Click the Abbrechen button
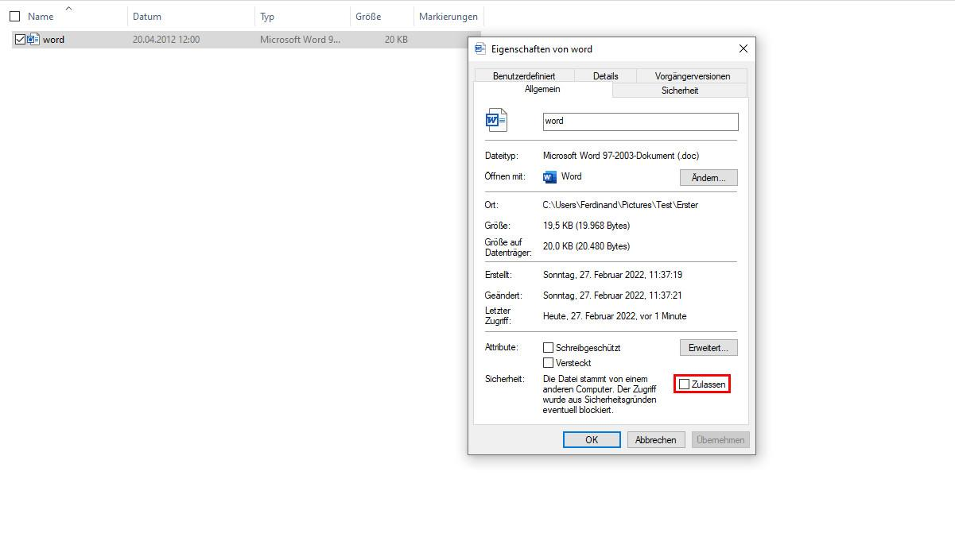This screenshot has width=955, height=537. point(656,439)
